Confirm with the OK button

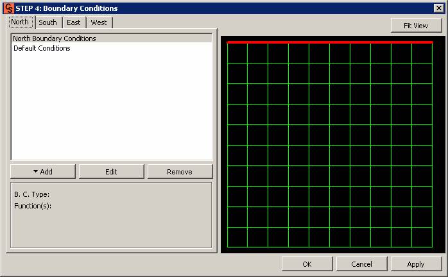[x=307, y=264]
